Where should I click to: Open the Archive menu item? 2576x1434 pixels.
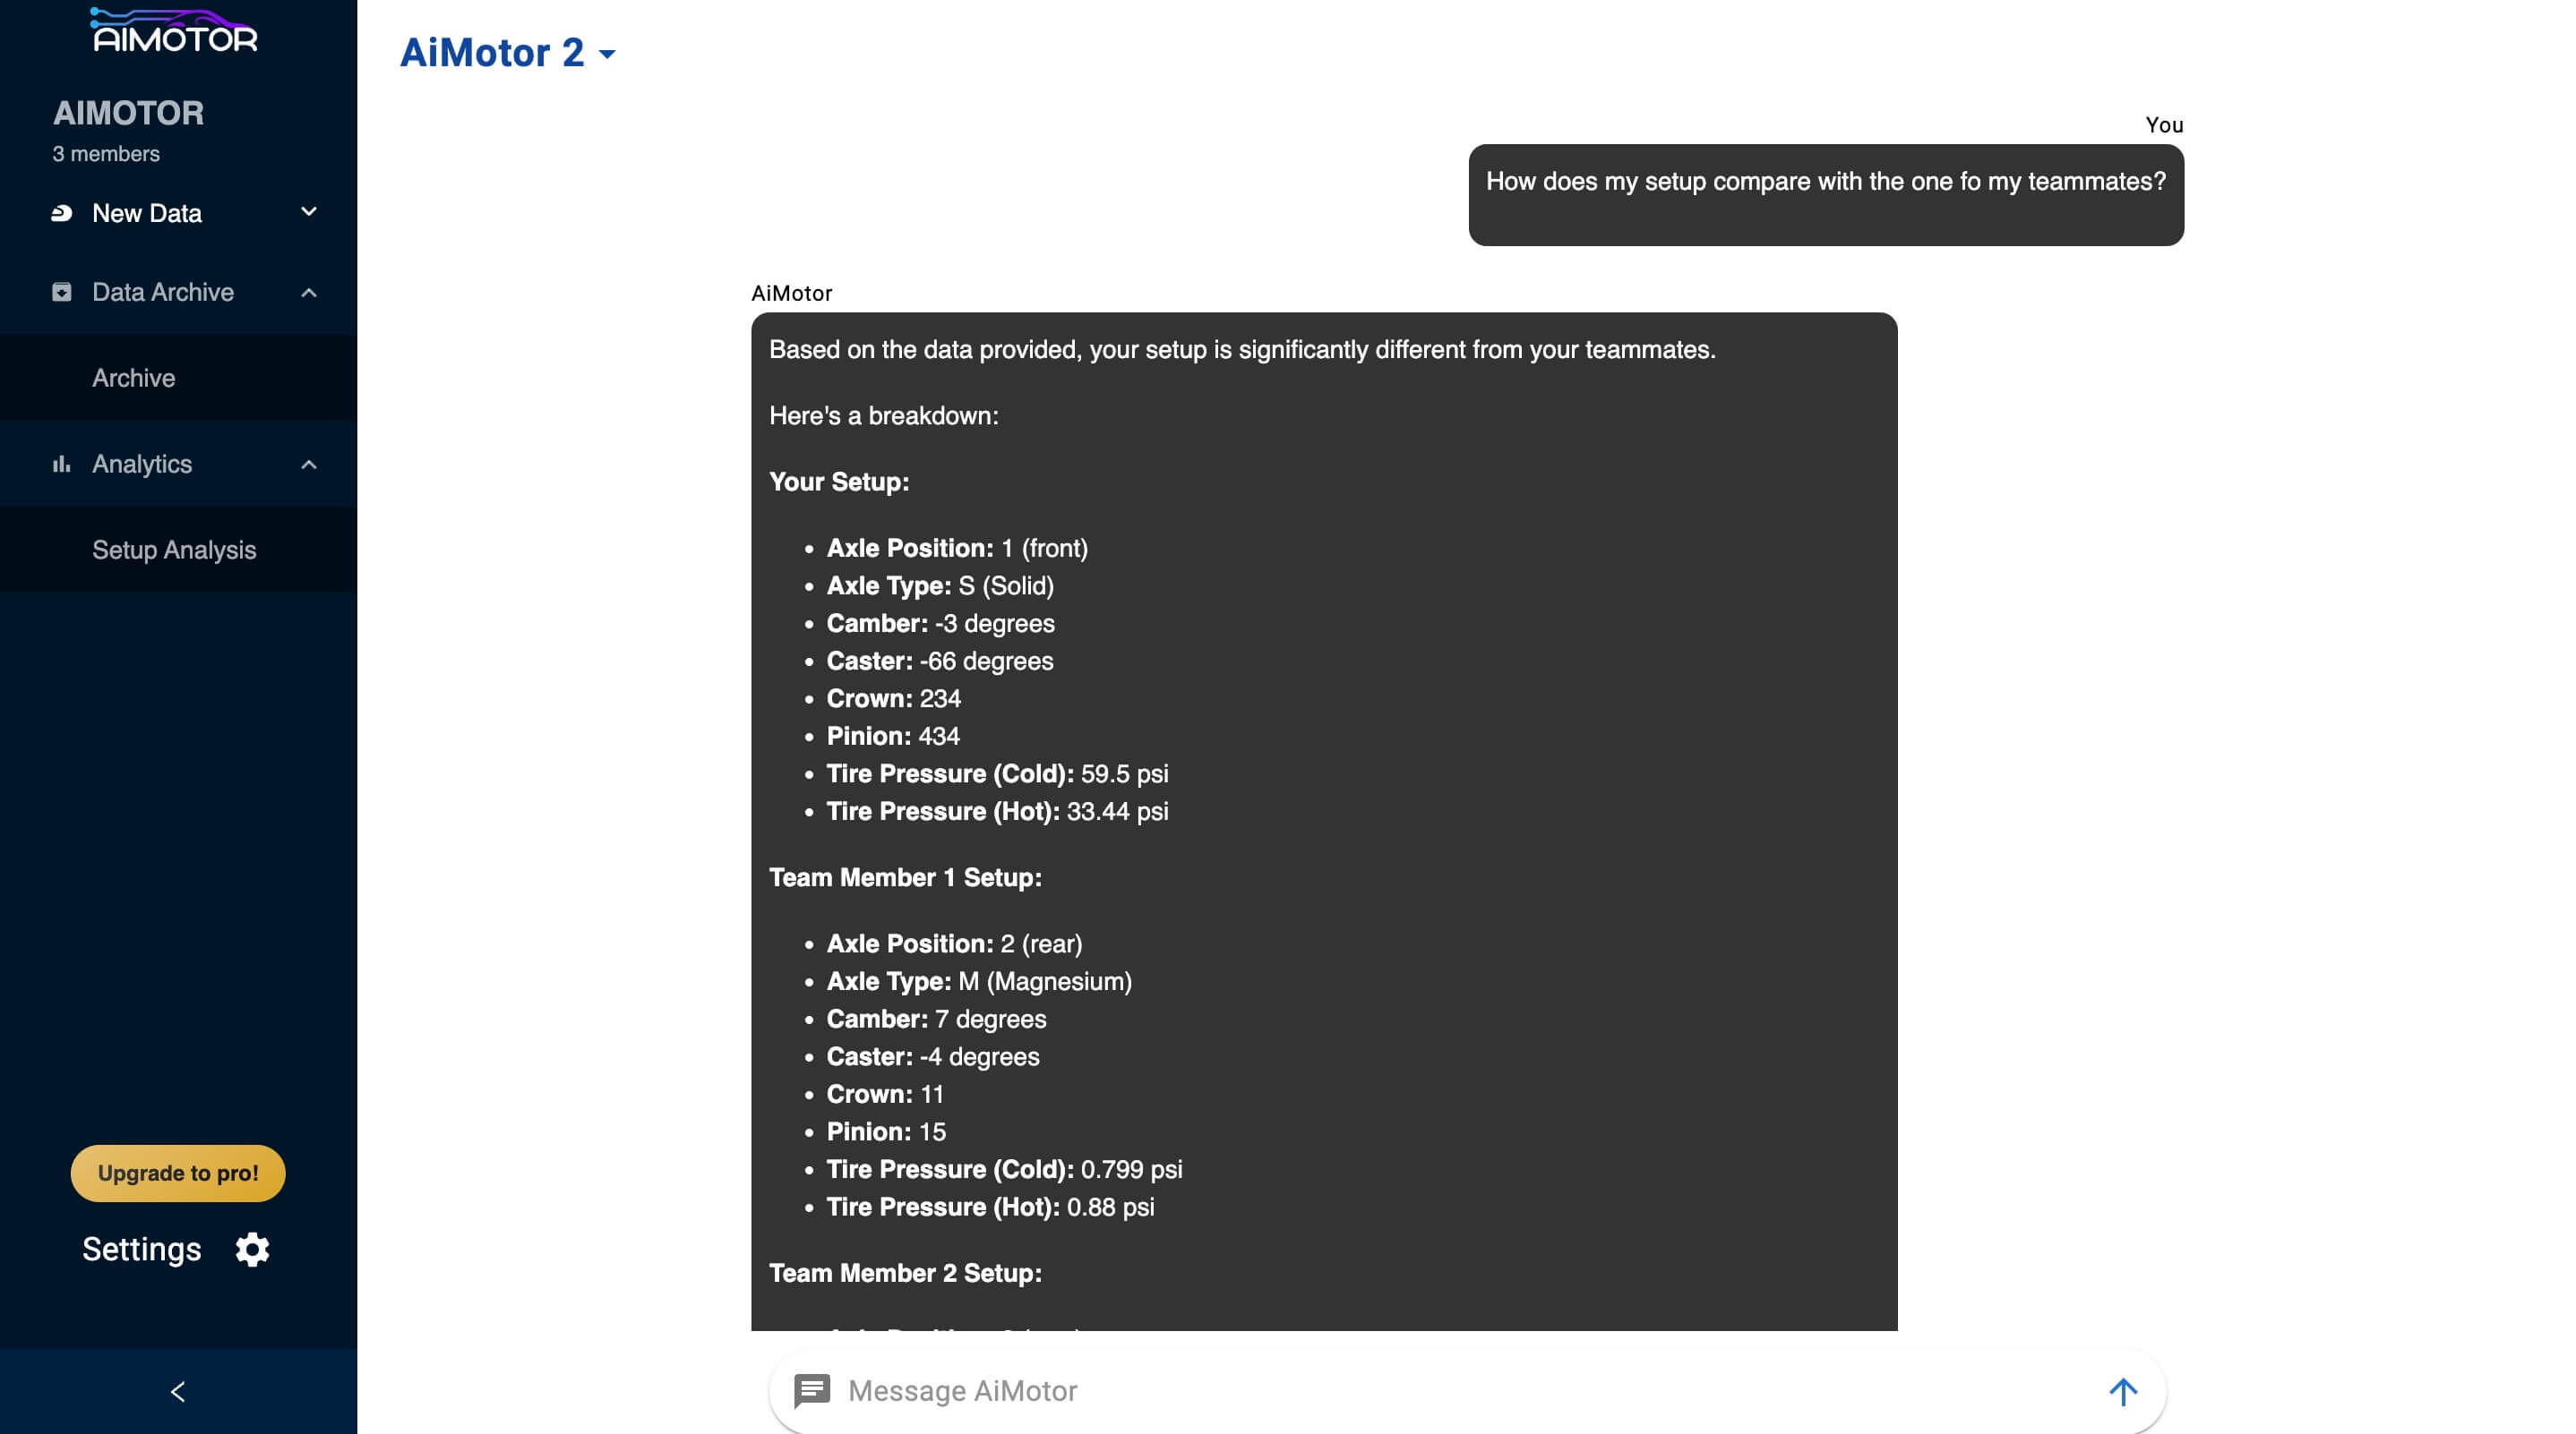pyautogui.click(x=134, y=378)
